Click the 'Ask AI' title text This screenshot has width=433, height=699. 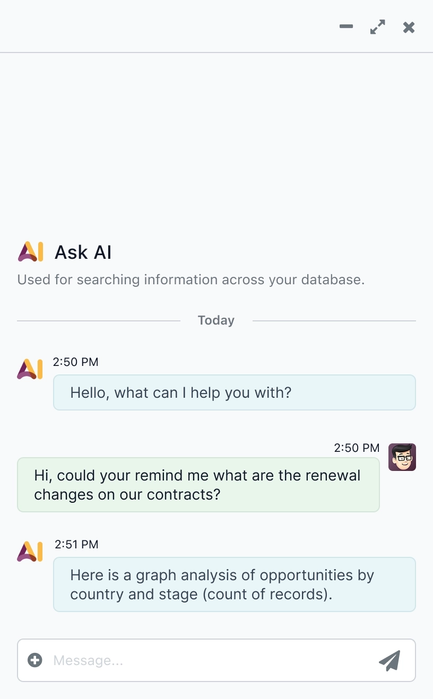(x=83, y=252)
